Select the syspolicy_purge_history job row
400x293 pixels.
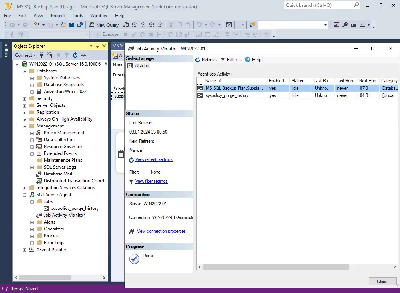(227, 95)
